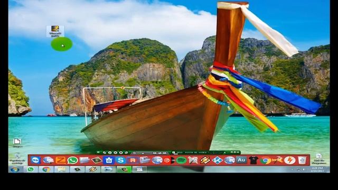Launch Winamp lightning icon in dock

[205, 160]
